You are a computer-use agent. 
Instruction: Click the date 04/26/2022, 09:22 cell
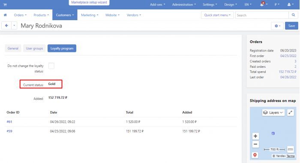pyautogui.click(x=63, y=122)
